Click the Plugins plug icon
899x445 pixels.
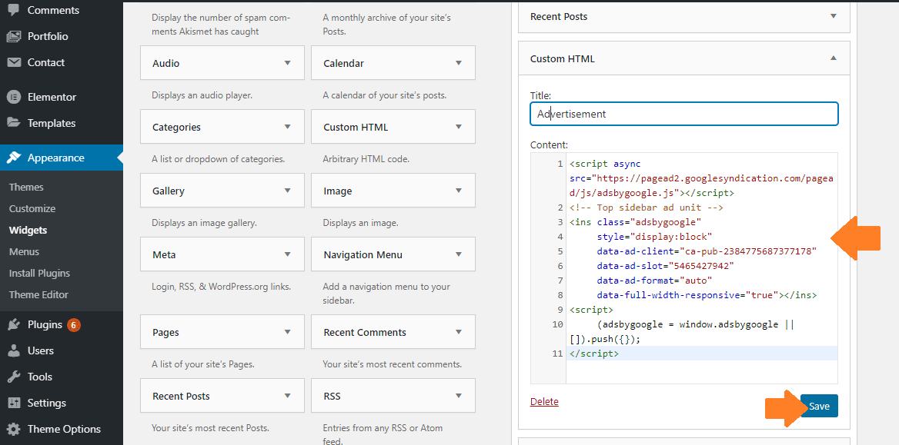tap(14, 325)
